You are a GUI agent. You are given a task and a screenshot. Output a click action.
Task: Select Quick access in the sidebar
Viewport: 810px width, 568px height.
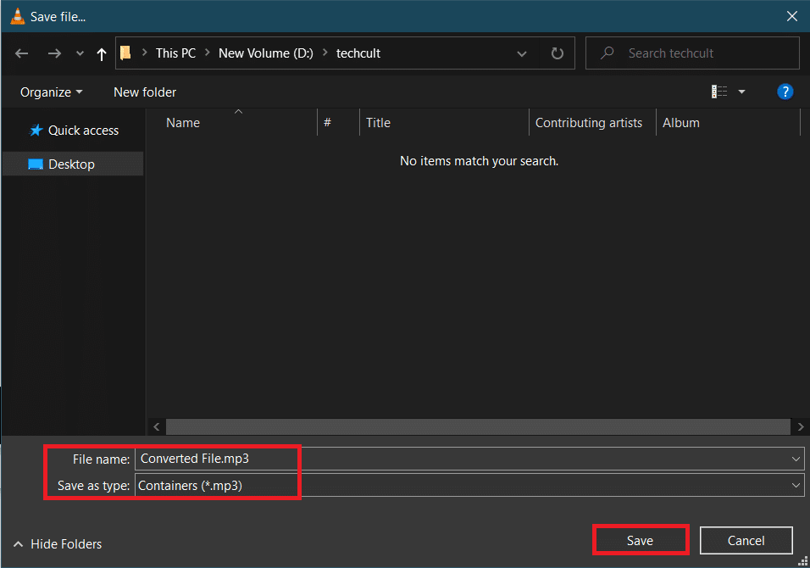[74, 131]
